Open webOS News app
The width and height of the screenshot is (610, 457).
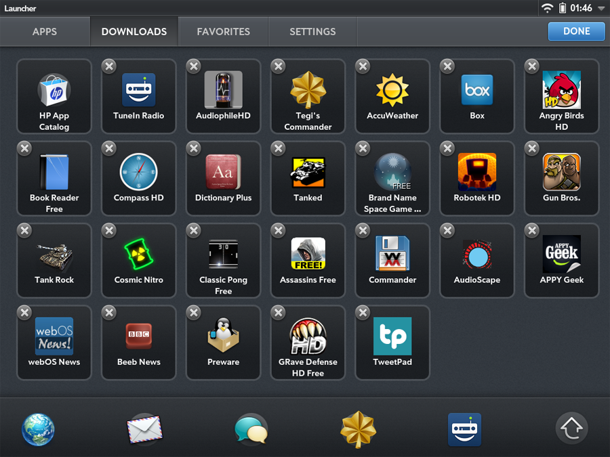click(54, 343)
